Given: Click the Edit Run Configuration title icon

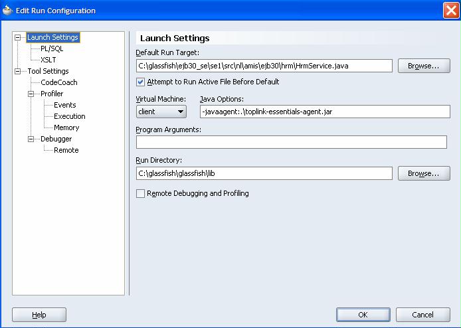Looking at the screenshot, I should [8, 10].
